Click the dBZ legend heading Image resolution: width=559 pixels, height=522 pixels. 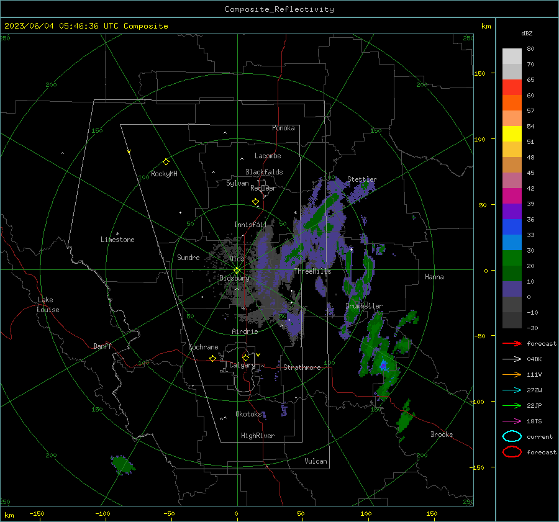[x=527, y=33]
